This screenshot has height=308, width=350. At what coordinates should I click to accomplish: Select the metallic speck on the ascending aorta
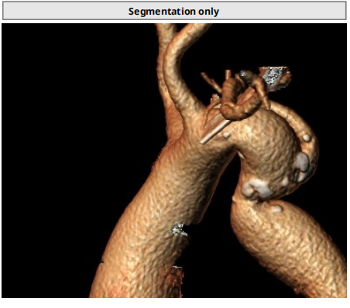[x=179, y=230]
